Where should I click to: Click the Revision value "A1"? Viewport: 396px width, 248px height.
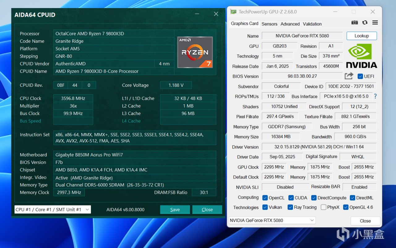[331, 46]
